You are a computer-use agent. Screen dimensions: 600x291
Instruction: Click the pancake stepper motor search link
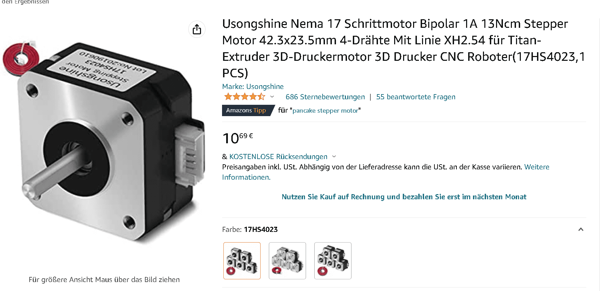tap(325, 111)
